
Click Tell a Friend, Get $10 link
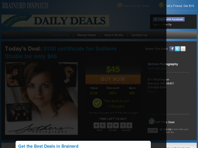[x=179, y=6]
